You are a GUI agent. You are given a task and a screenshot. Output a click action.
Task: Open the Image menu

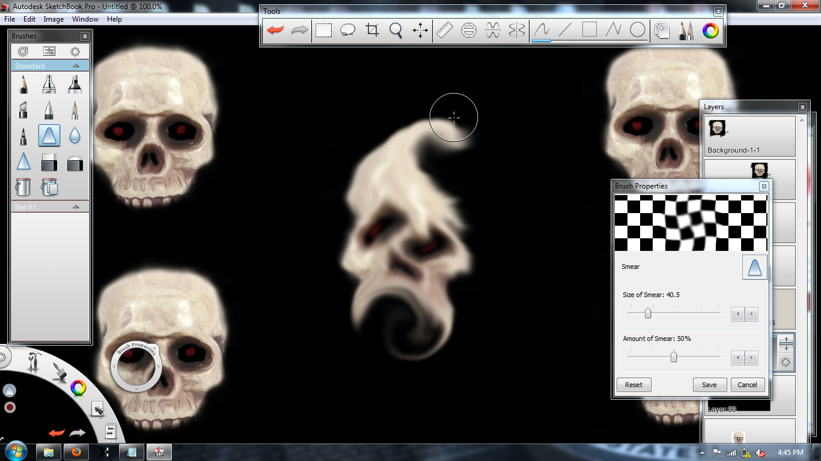[x=53, y=19]
